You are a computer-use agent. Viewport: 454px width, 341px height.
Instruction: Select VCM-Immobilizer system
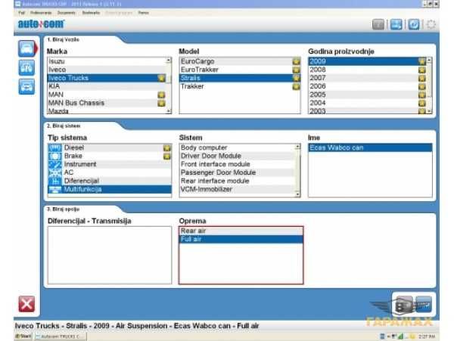click(x=237, y=190)
